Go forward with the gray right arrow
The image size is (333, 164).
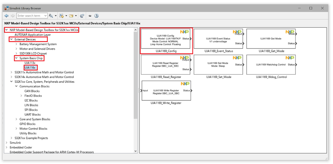point(12,16)
